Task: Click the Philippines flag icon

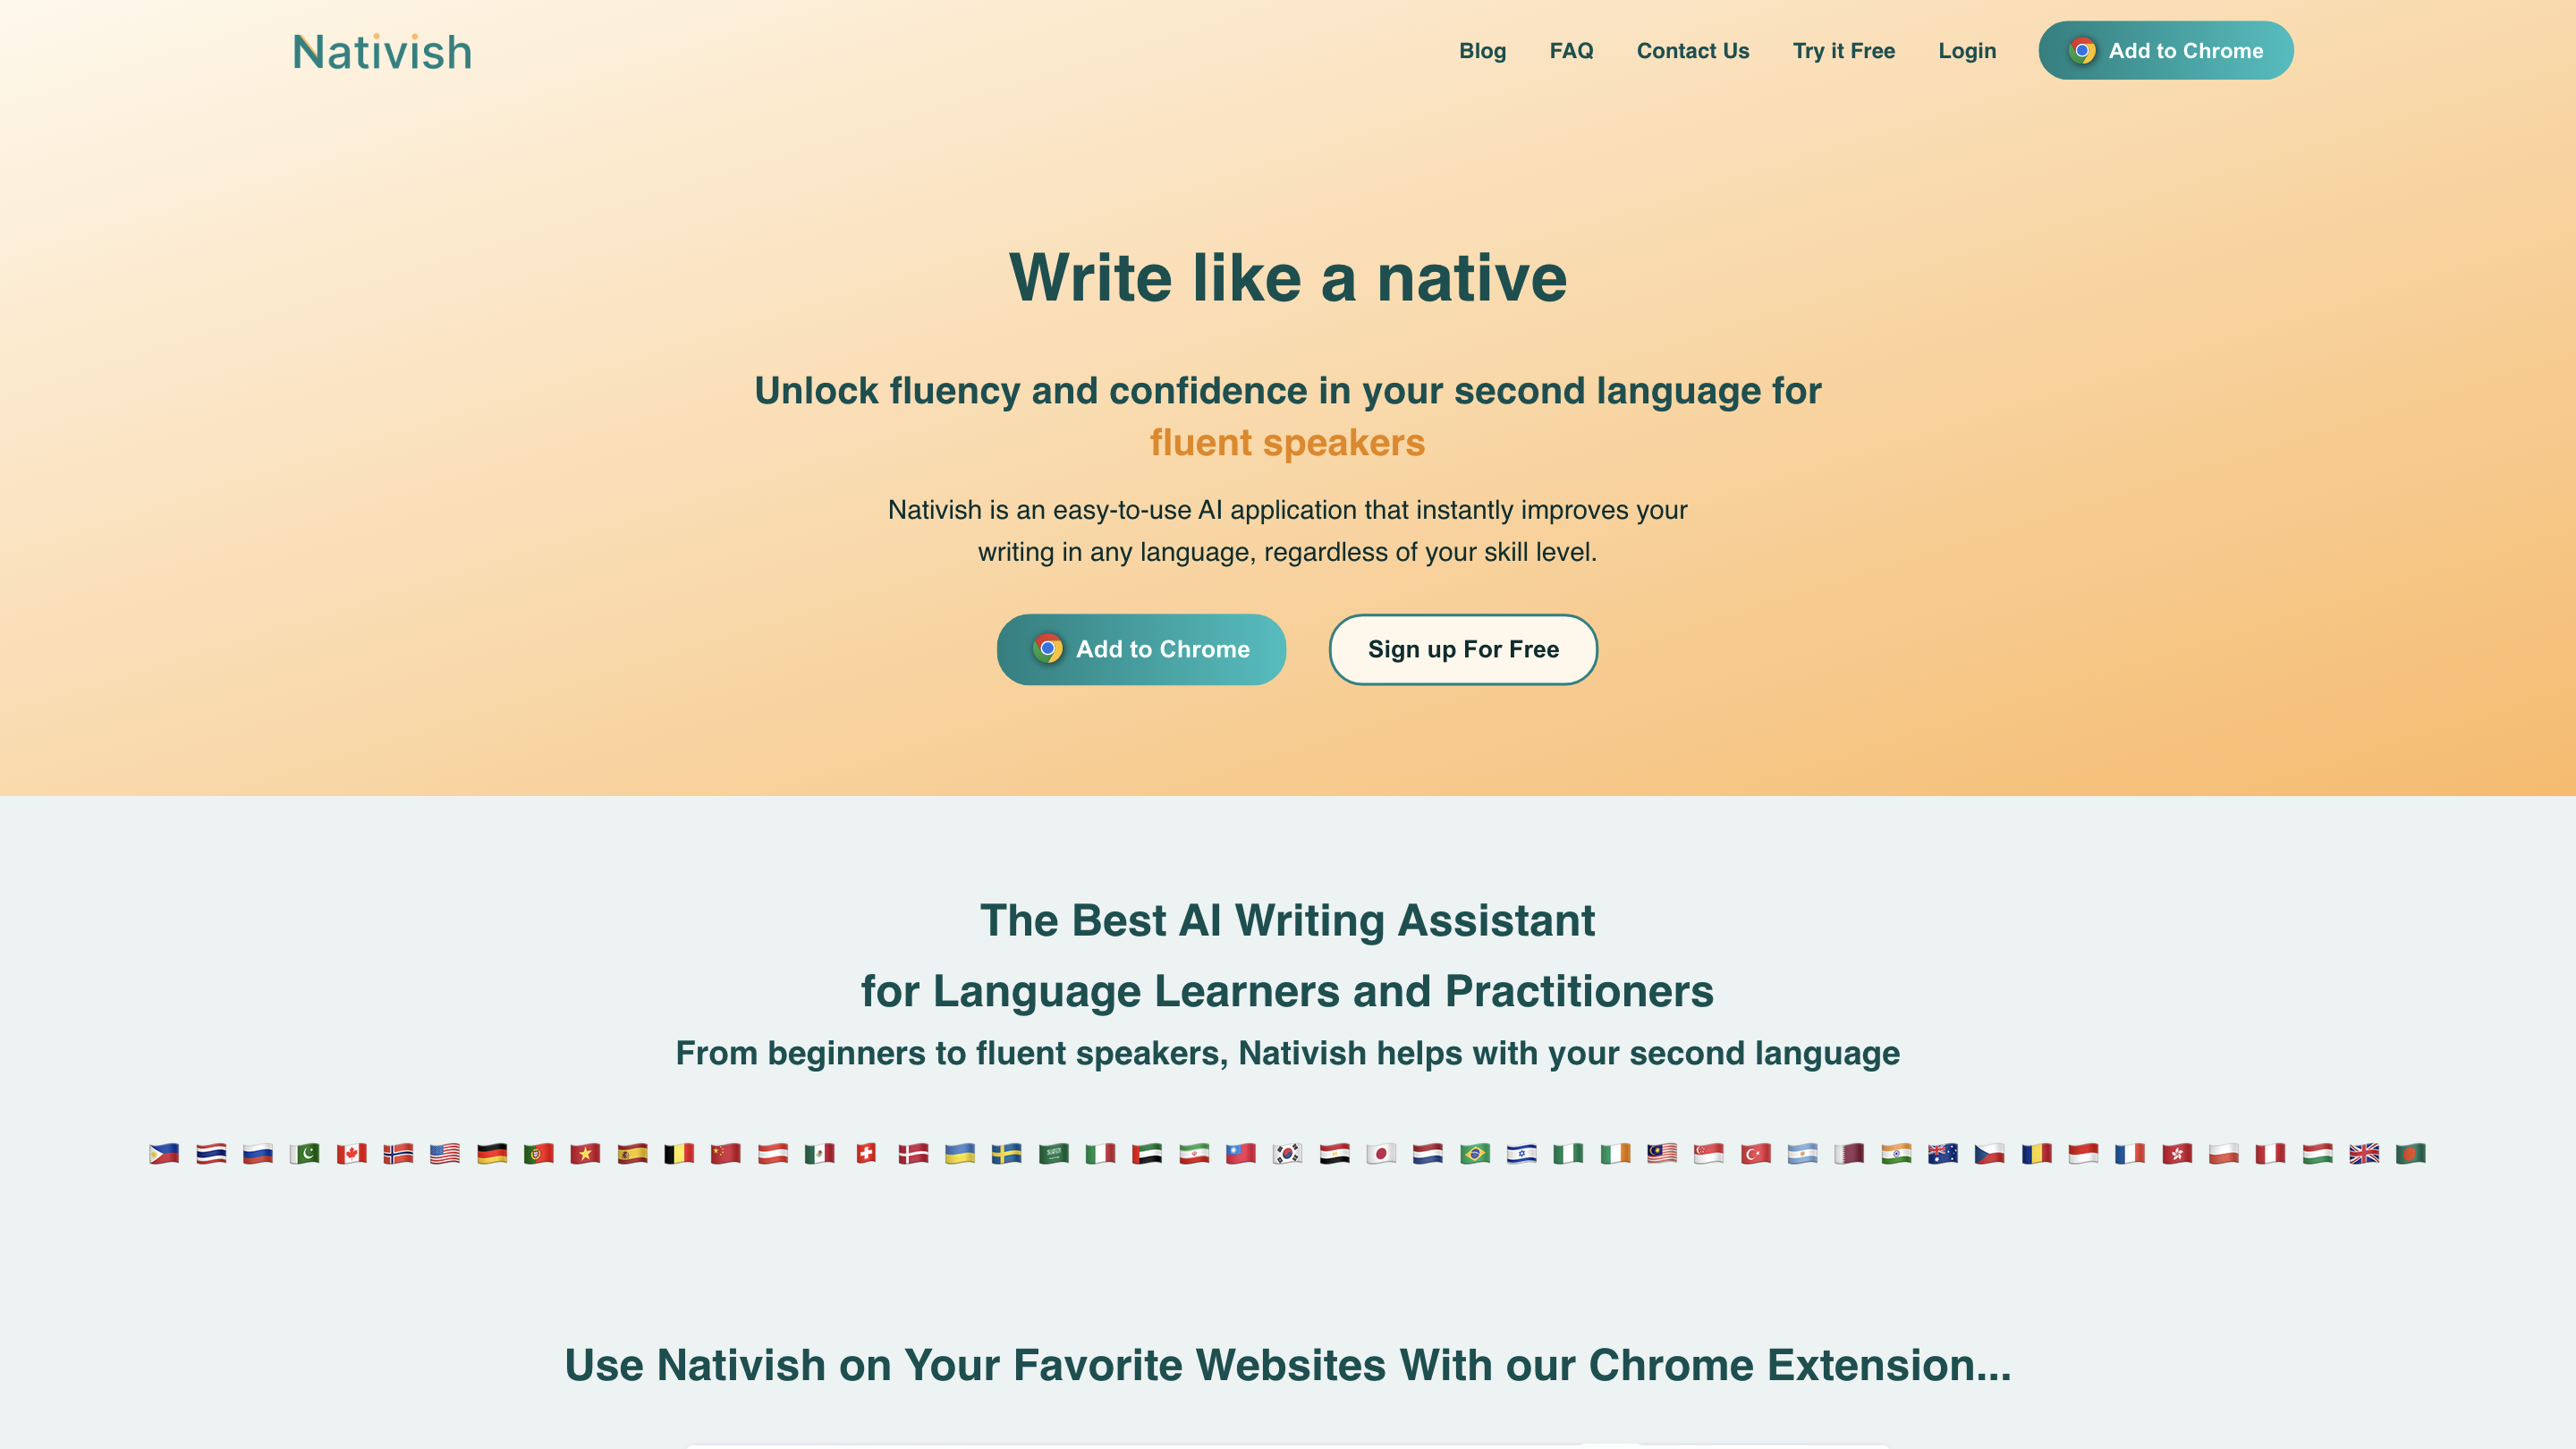Action: (x=164, y=1153)
